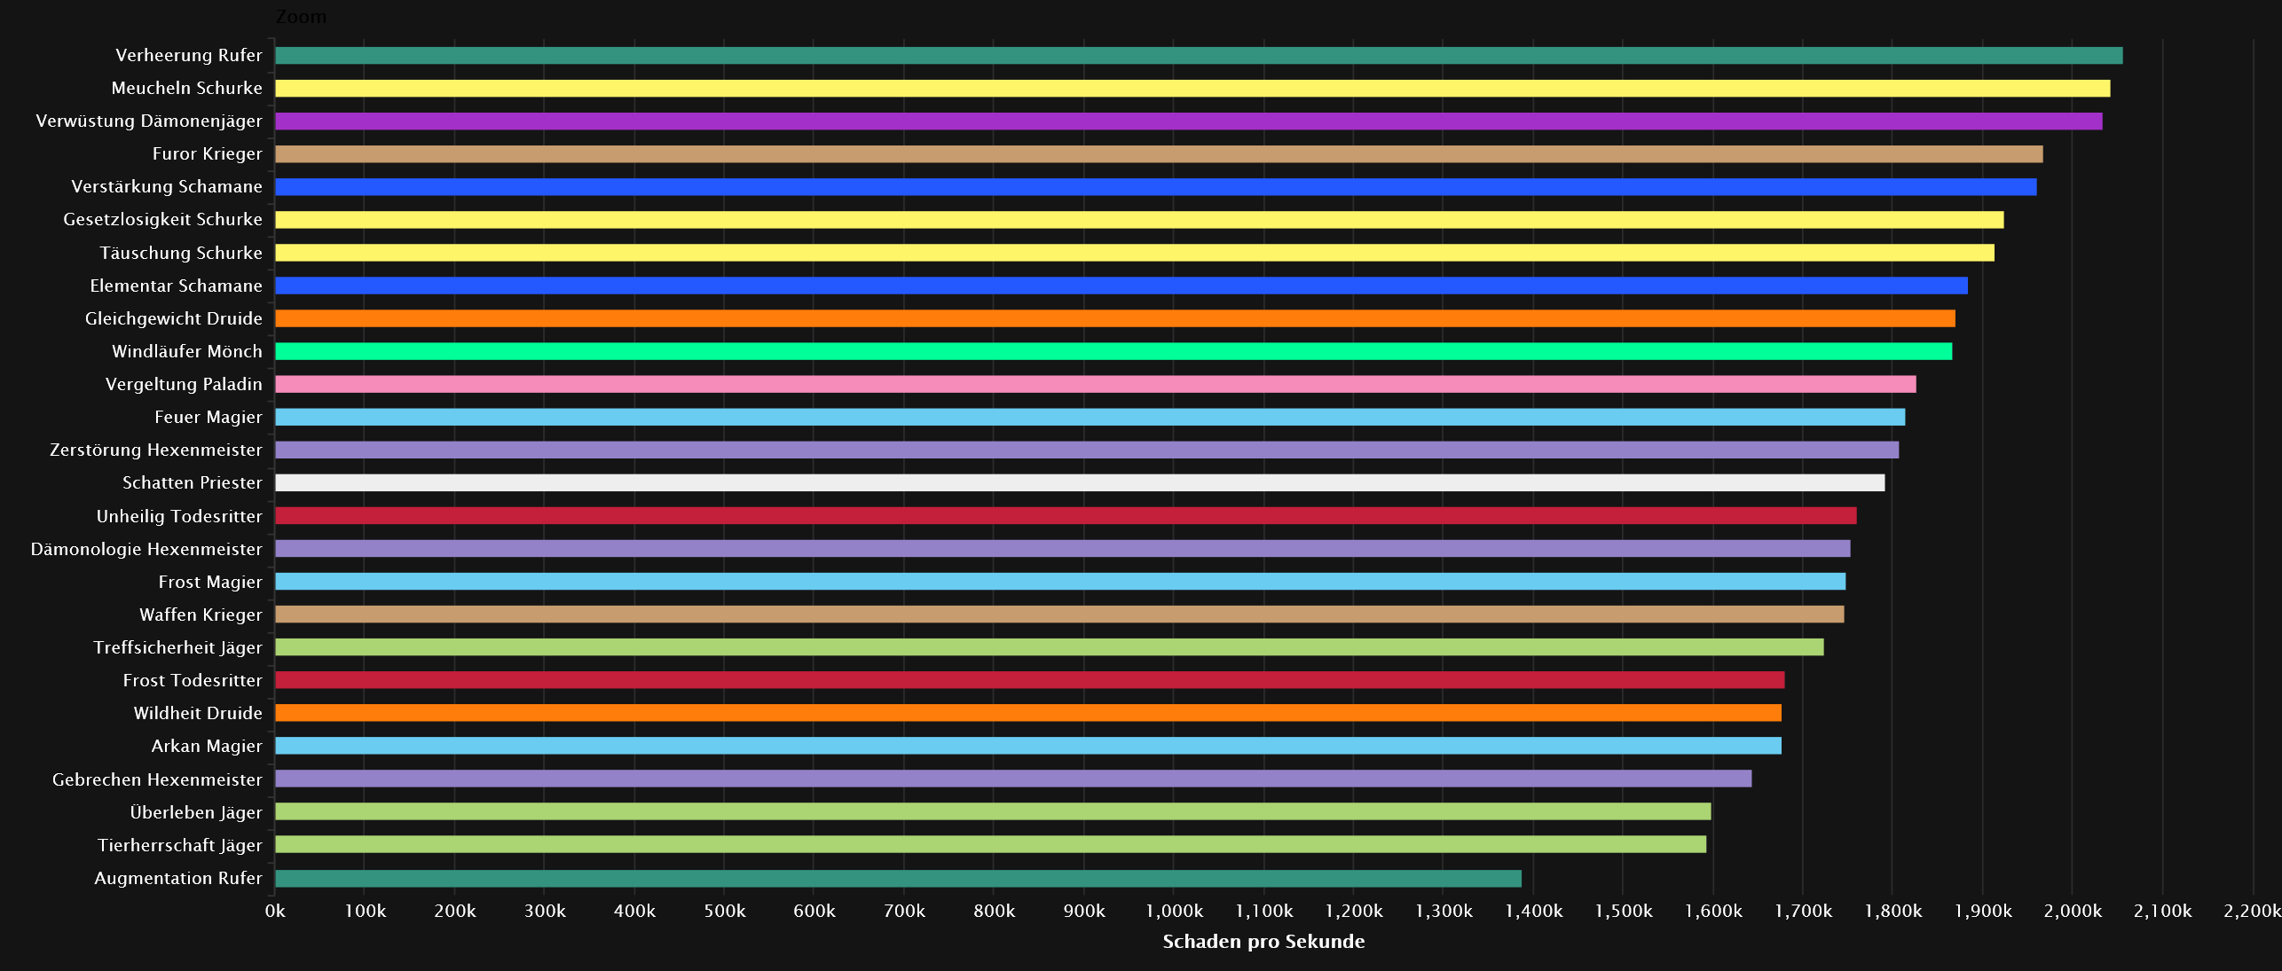Click the 'Täuschung Schurke' label
The width and height of the screenshot is (2282, 971).
181,253
